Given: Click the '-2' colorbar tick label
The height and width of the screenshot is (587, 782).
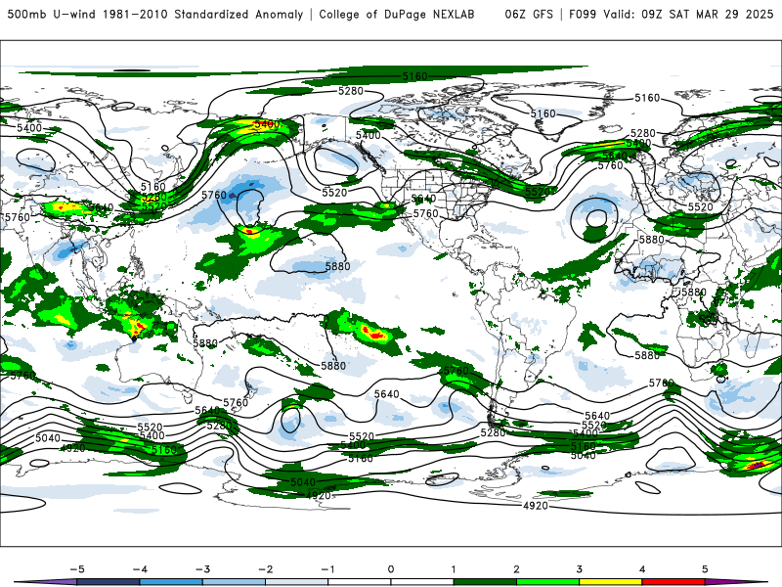Looking at the screenshot, I should pyautogui.click(x=265, y=569).
